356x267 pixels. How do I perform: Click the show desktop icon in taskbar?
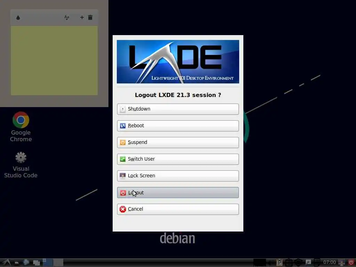(36, 263)
